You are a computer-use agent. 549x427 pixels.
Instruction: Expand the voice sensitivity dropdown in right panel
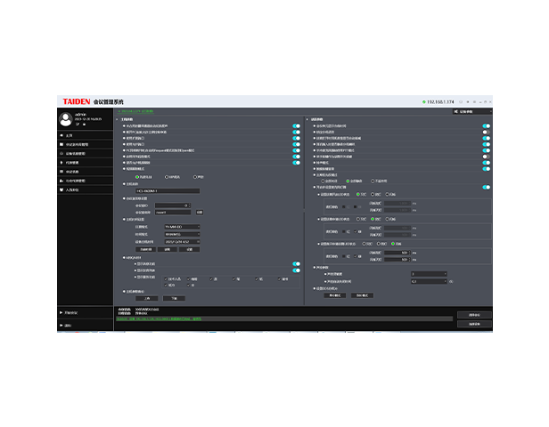tap(429, 274)
